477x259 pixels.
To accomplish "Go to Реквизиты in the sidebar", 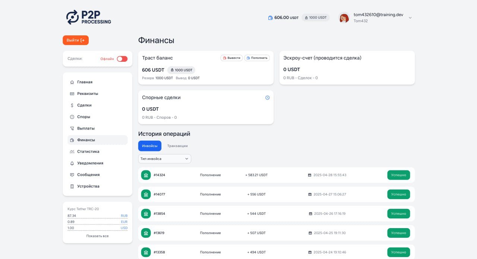I will [88, 93].
